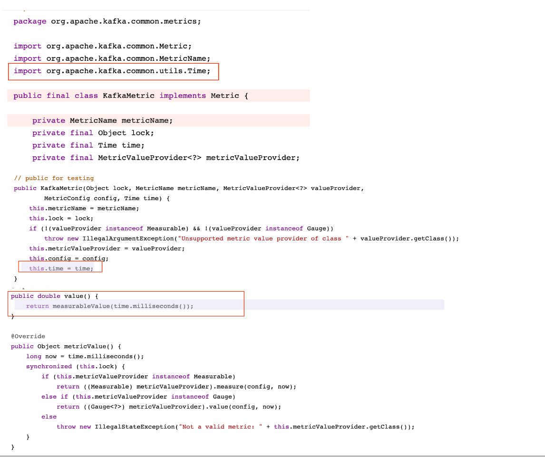
Task: Click the this.time = time line
Action: [61, 268]
